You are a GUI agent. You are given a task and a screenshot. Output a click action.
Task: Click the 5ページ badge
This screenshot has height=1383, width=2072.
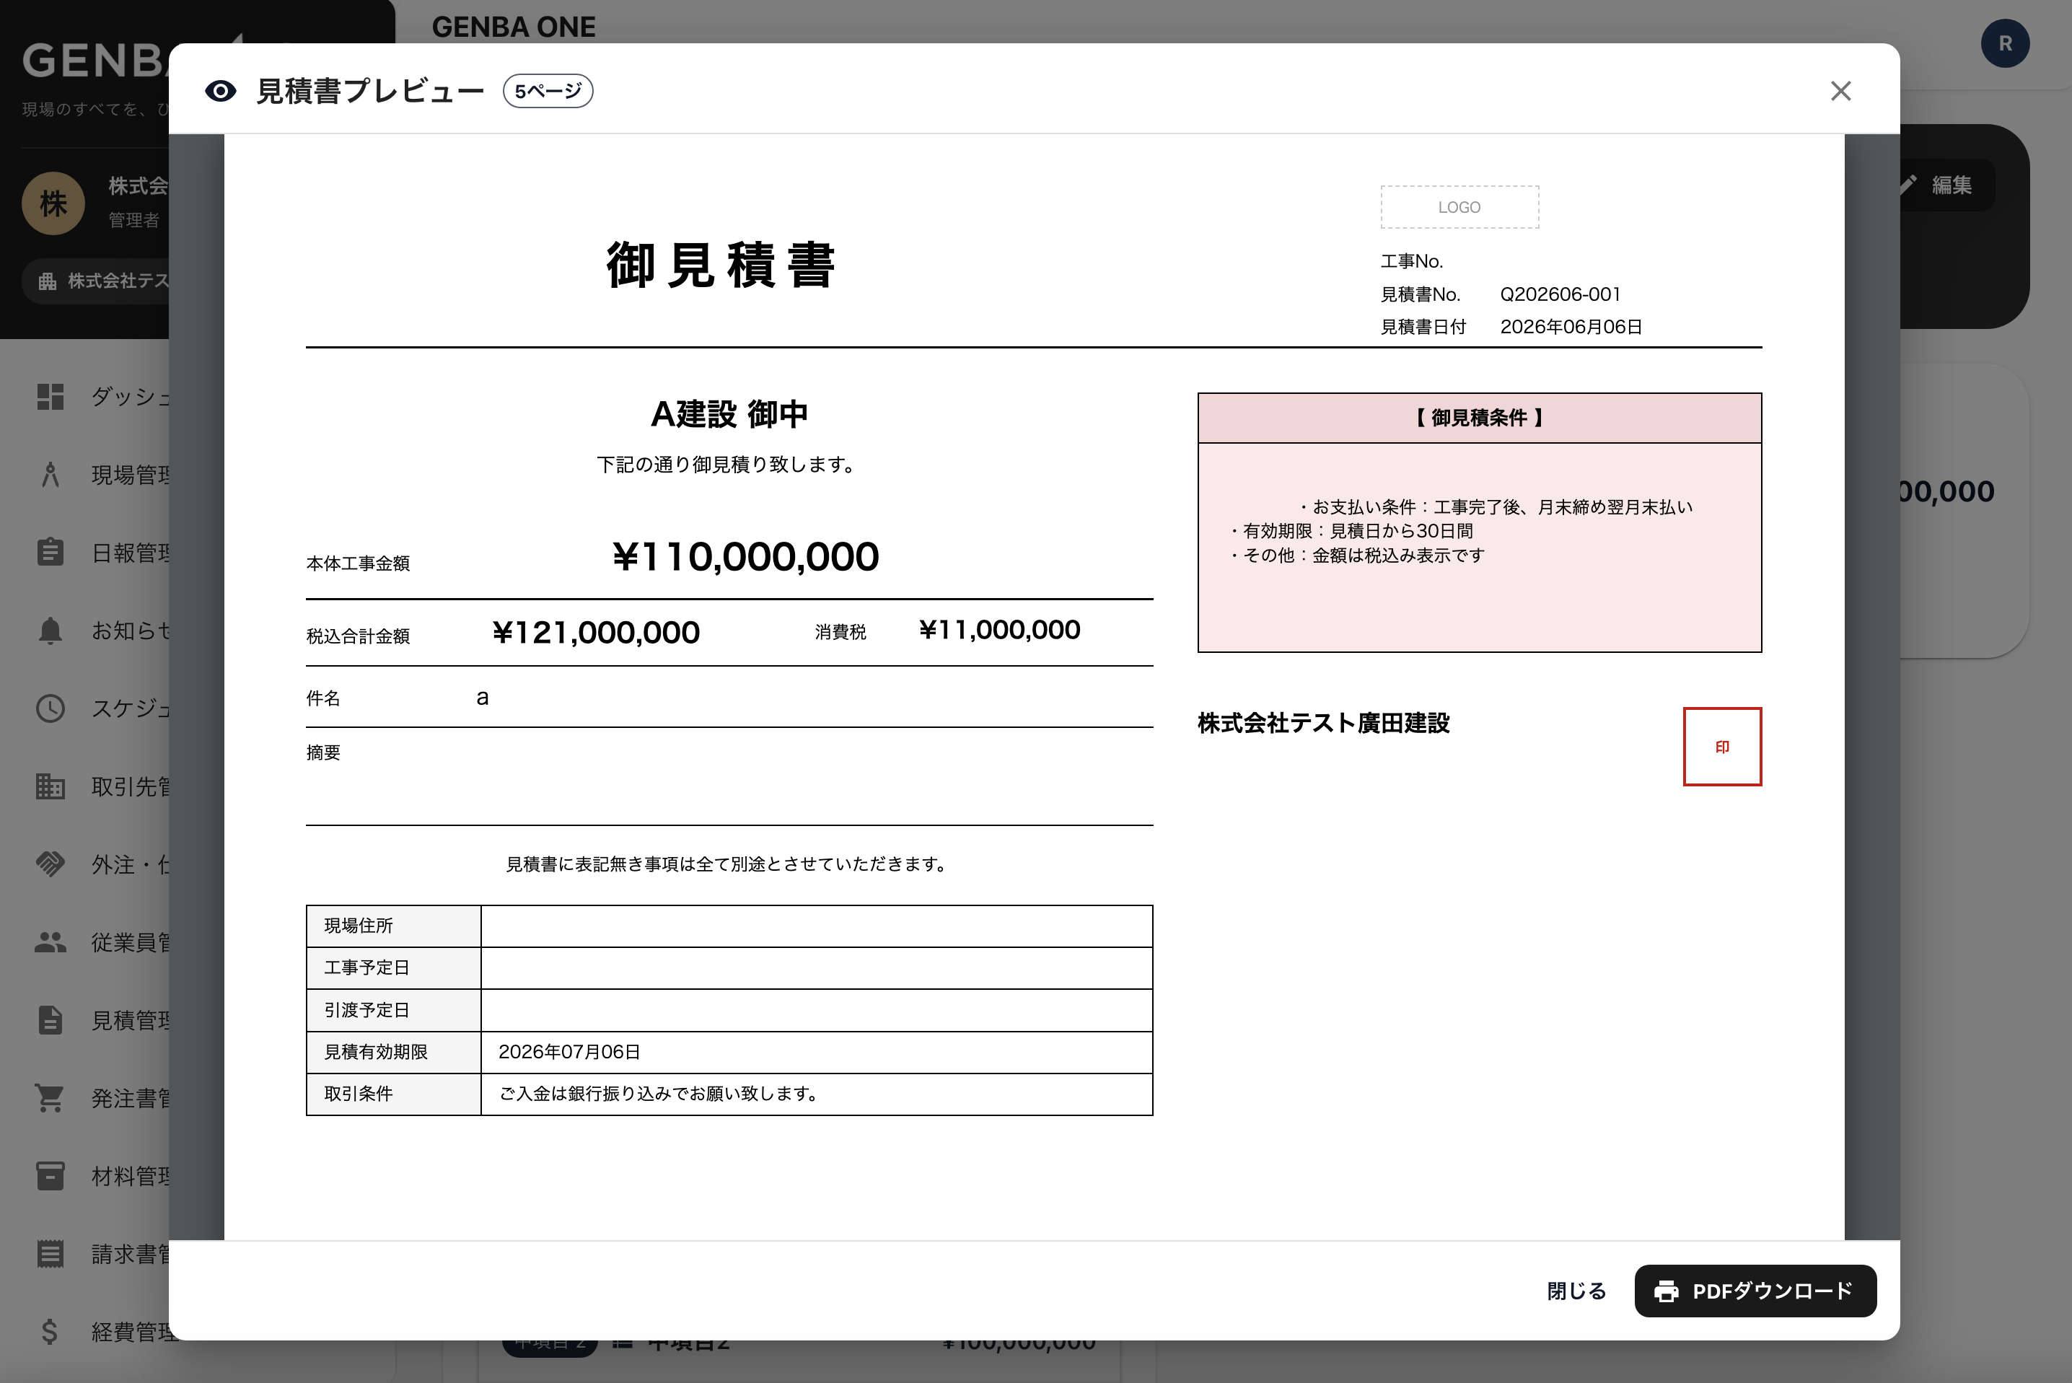tap(548, 91)
